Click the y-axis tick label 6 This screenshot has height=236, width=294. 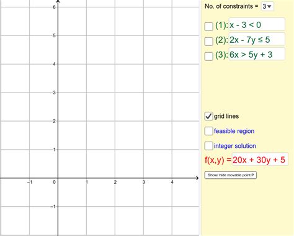click(x=54, y=7)
